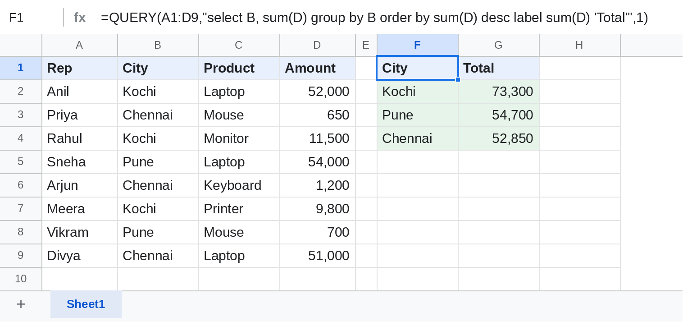This screenshot has height=322, width=683.
Task: Click the Name box showing F1
Action: click(32, 18)
